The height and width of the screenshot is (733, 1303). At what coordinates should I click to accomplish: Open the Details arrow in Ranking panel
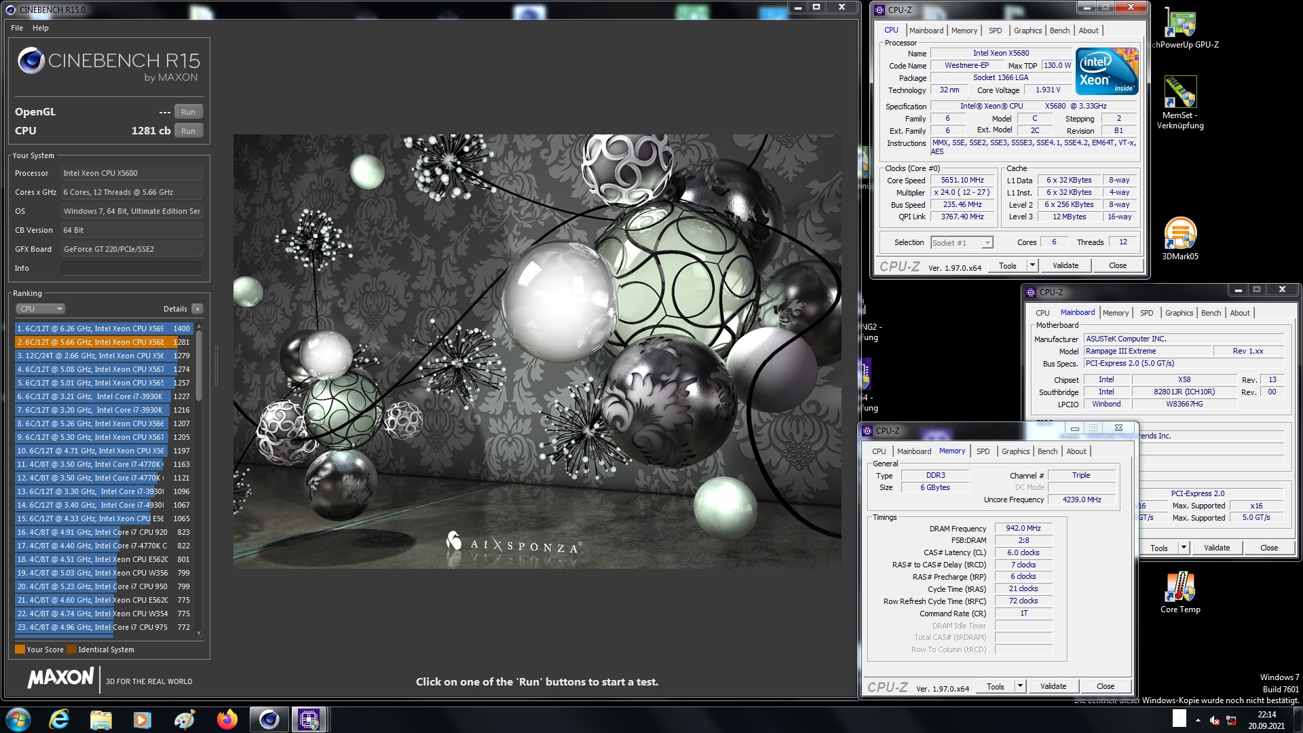click(197, 309)
